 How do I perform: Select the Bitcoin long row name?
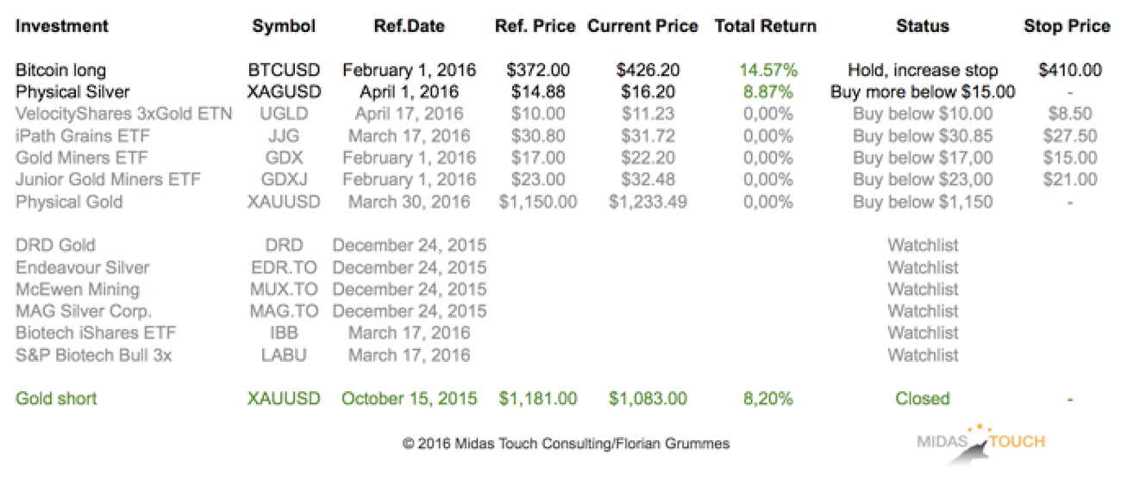point(60,71)
